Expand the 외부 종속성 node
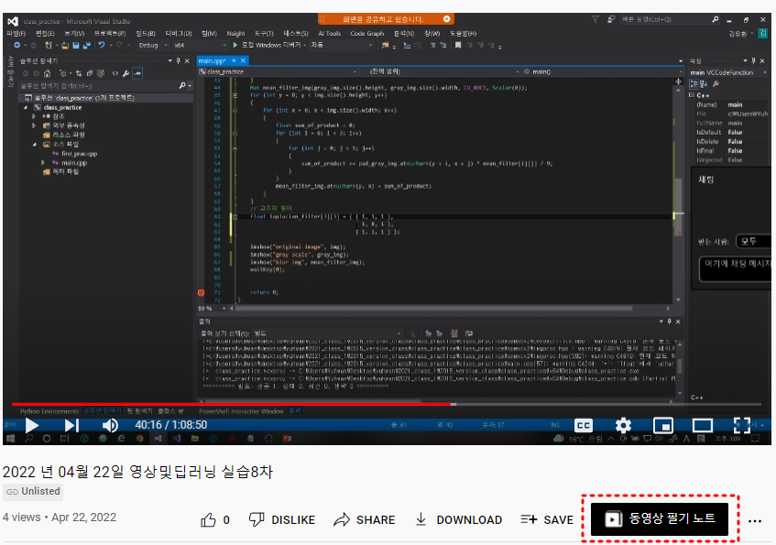Image resolution: width=776 pixels, height=545 pixels. 34,125
